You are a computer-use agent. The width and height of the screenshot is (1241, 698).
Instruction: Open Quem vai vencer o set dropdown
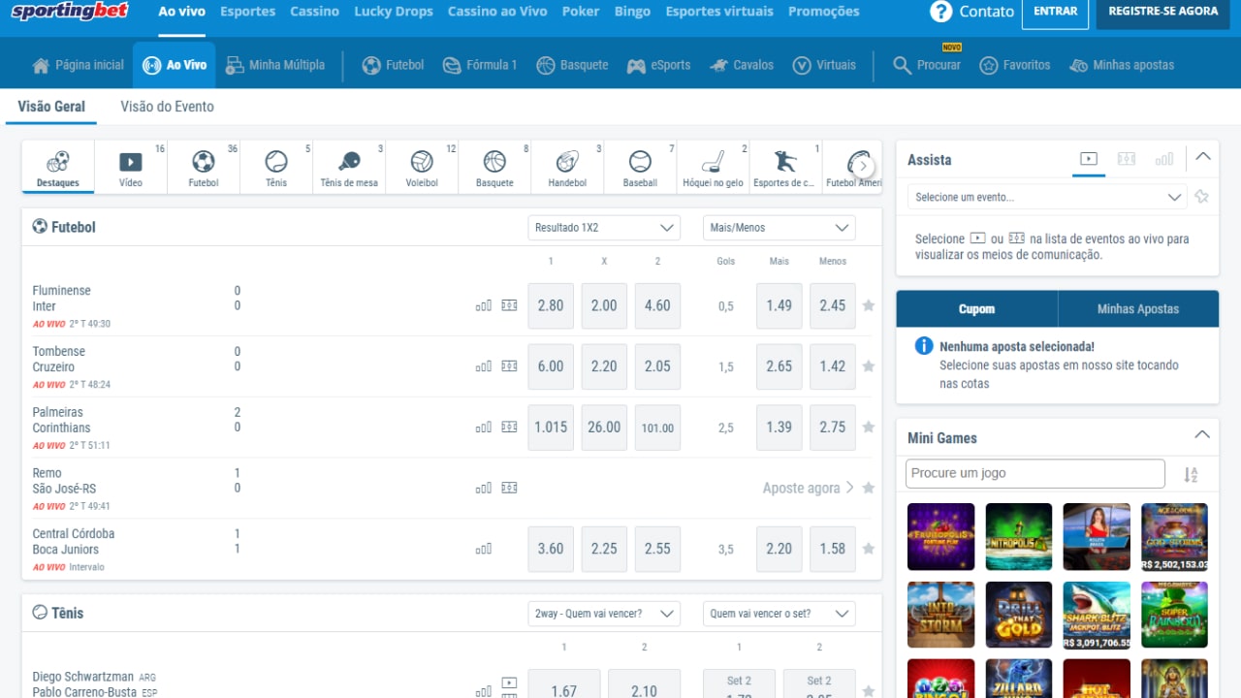tap(780, 614)
